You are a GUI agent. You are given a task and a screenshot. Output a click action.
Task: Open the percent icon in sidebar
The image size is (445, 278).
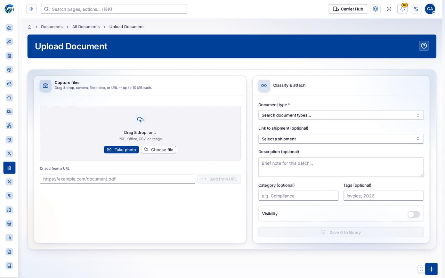click(x=9, y=182)
